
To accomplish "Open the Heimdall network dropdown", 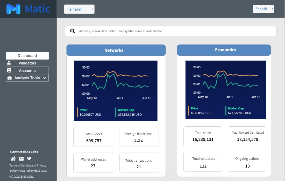I will pos(79,9).
